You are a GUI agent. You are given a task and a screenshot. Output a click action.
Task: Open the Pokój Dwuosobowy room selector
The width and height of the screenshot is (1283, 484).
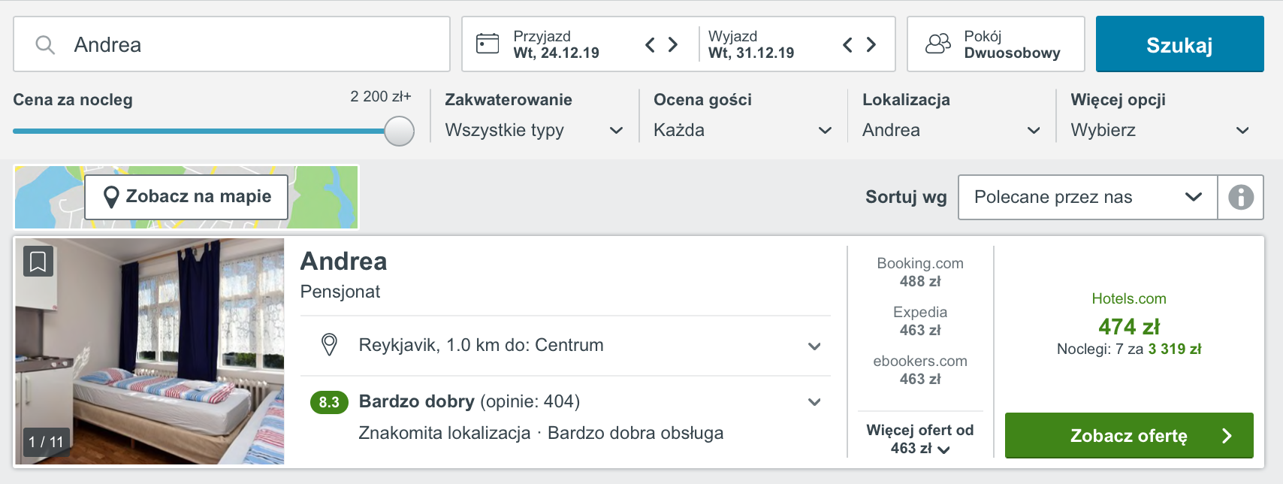996,44
